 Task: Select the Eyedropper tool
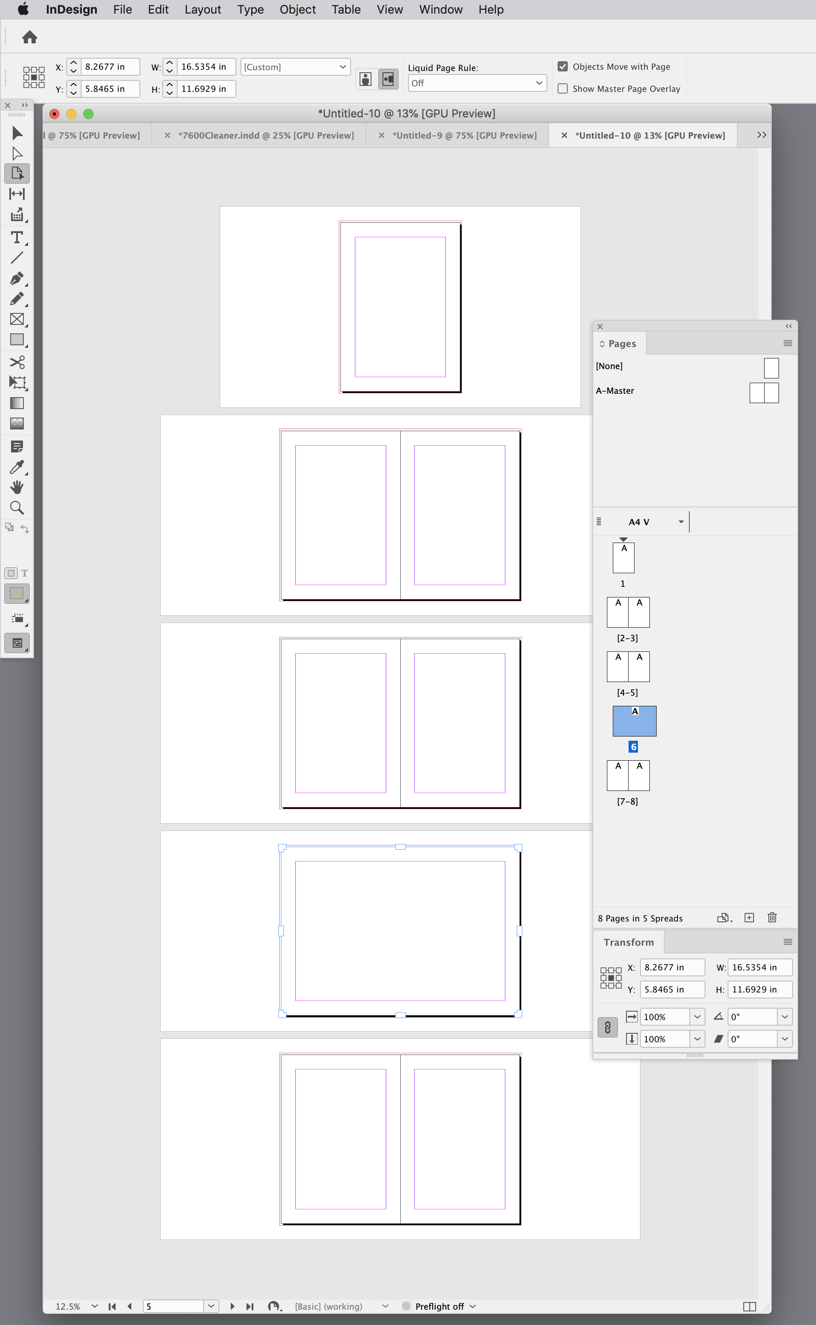[x=17, y=468]
